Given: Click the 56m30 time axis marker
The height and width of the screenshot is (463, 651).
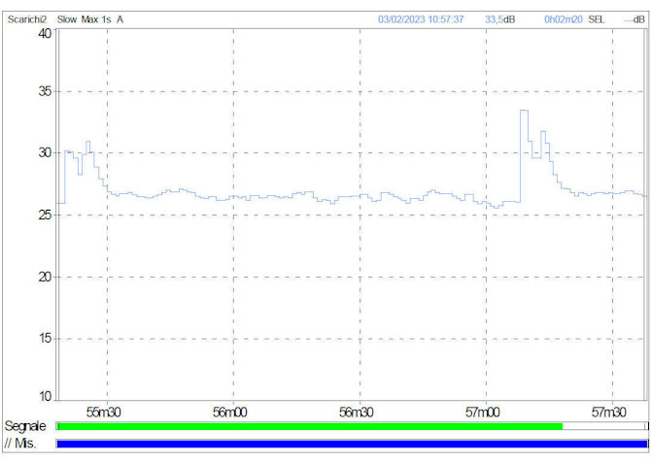Looking at the screenshot, I should pos(358,412).
